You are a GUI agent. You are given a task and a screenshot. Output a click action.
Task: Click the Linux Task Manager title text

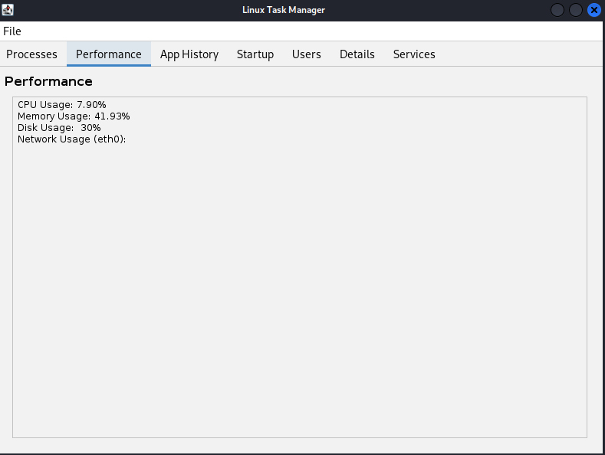tap(284, 9)
